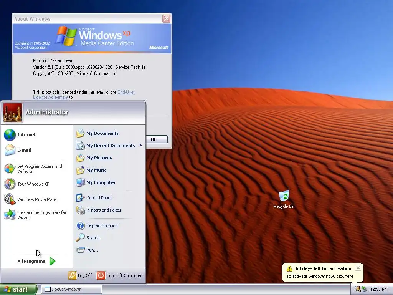Open the My Pictures folder icon

[x=81, y=158]
